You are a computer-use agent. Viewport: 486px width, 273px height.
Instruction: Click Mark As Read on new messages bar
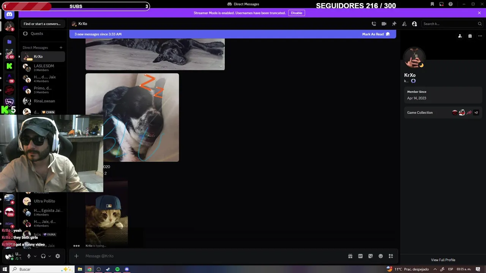click(x=376, y=34)
